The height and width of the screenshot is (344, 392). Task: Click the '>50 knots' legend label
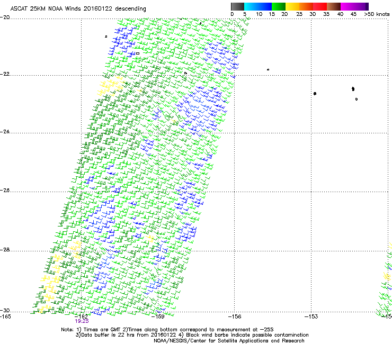pos(377,14)
